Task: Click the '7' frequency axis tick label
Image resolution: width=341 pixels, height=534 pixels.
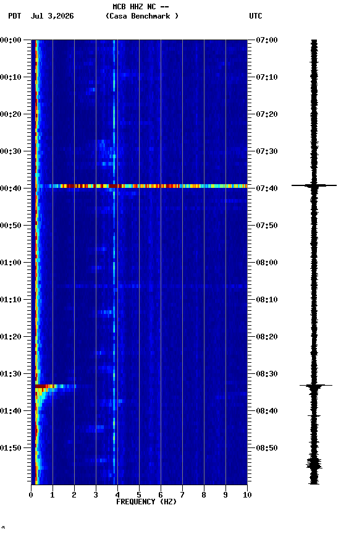Action: pos(182,496)
